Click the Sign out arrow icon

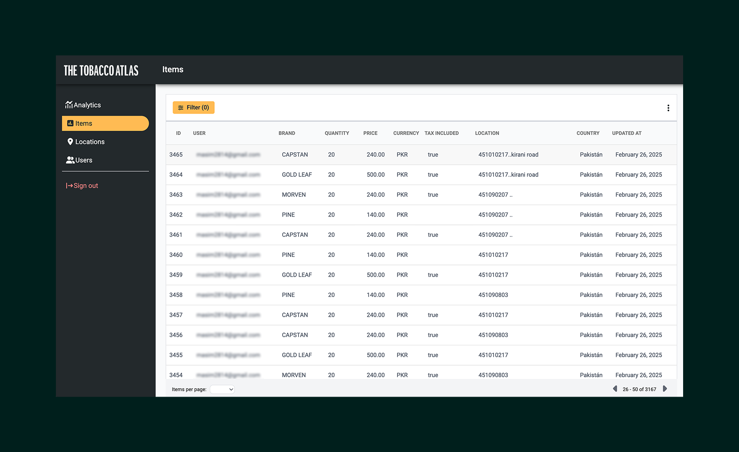(68, 186)
